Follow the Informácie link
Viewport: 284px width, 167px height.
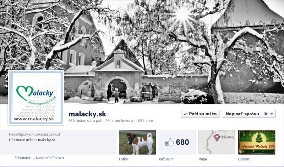point(23,158)
